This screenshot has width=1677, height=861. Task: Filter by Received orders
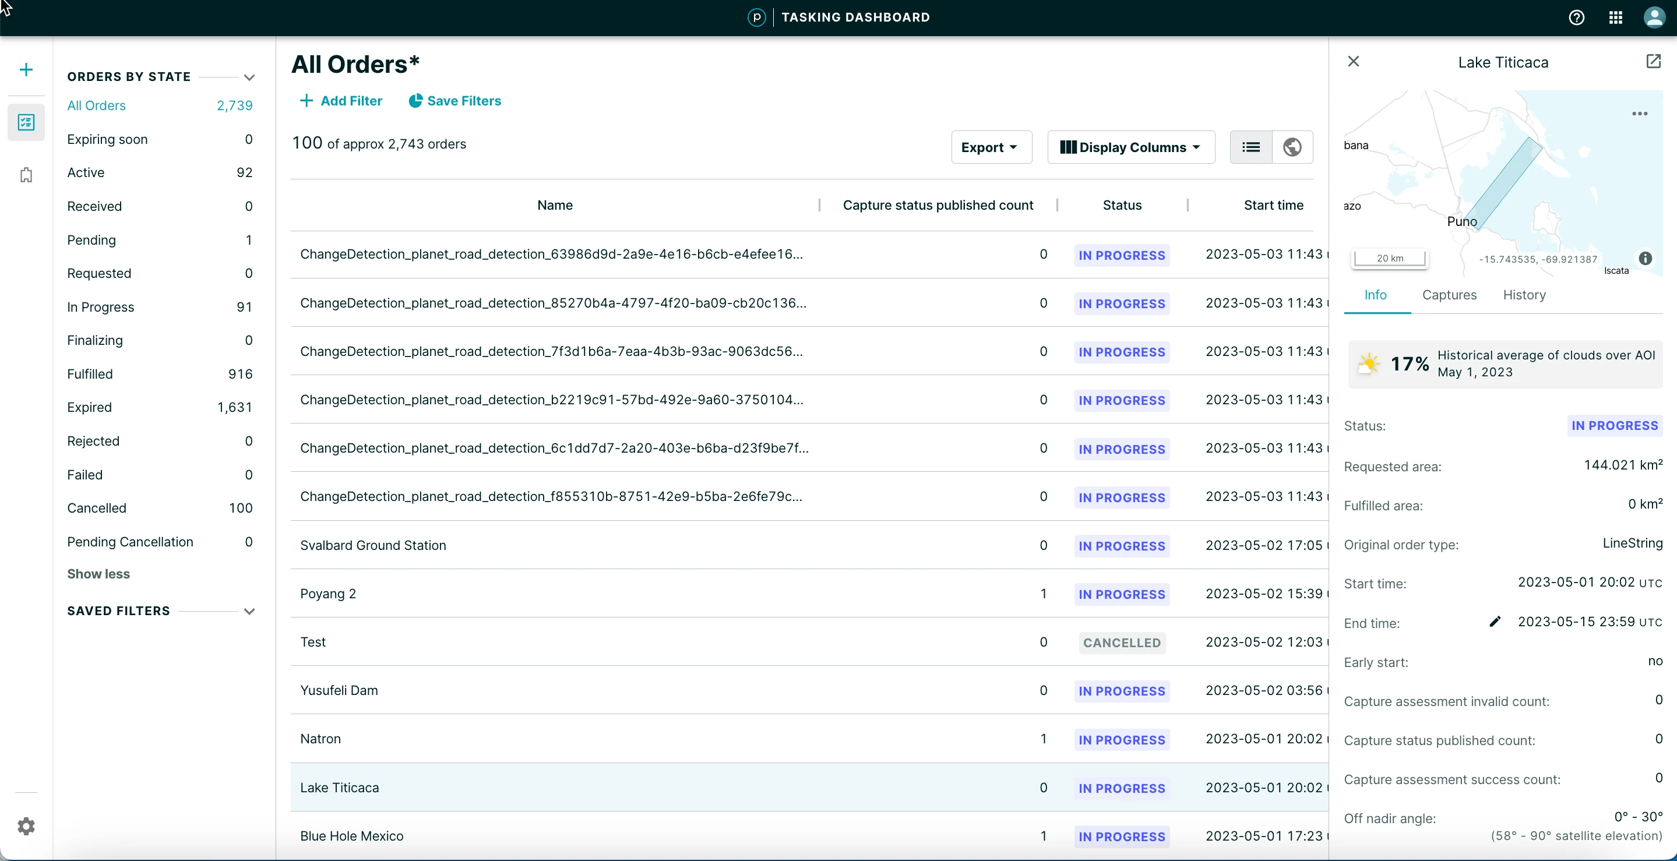click(x=160, y=206)
